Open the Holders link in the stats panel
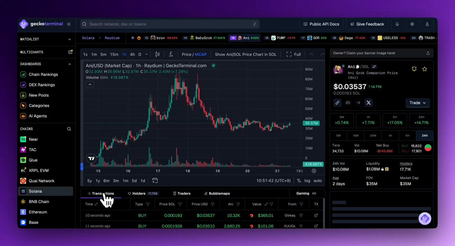The image size is (455, 246). (406, 163)
